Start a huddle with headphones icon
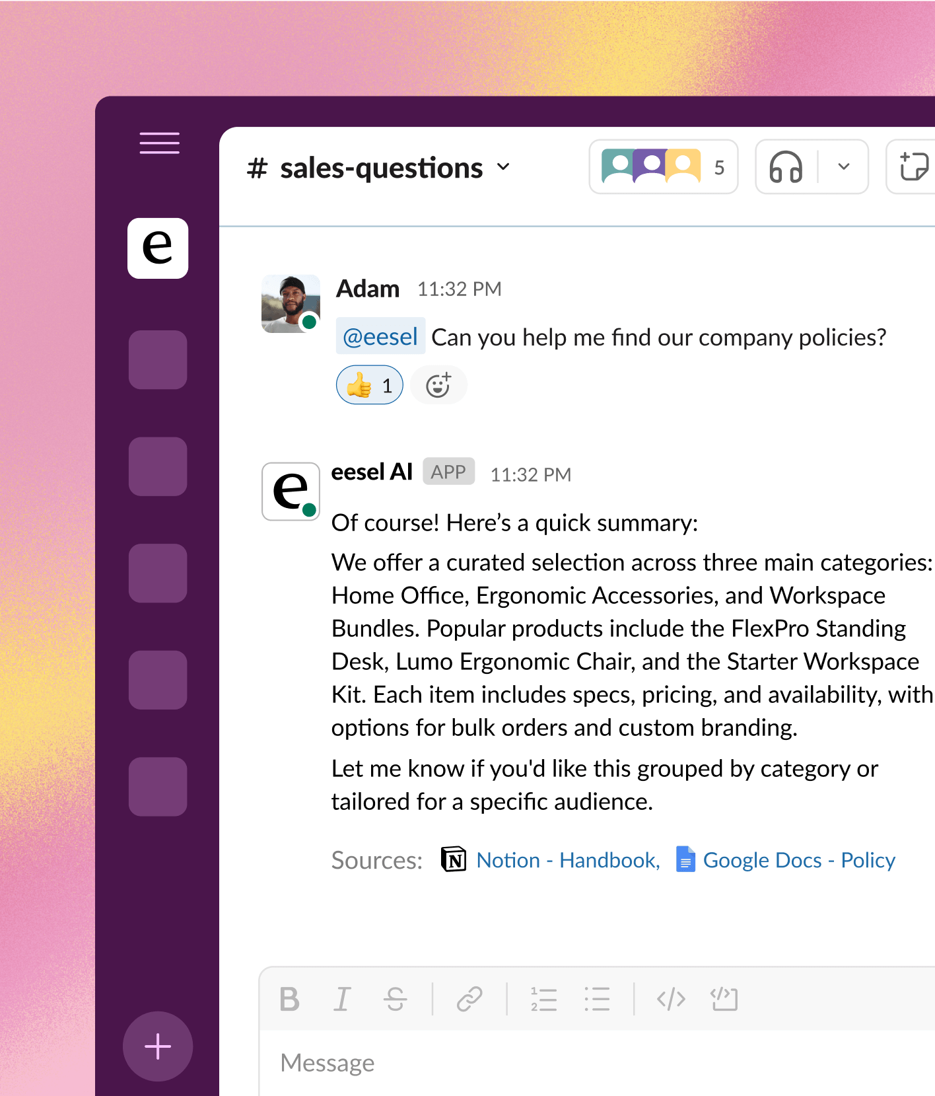This screenshot has height=1096, width=935. tap(786, 167)
